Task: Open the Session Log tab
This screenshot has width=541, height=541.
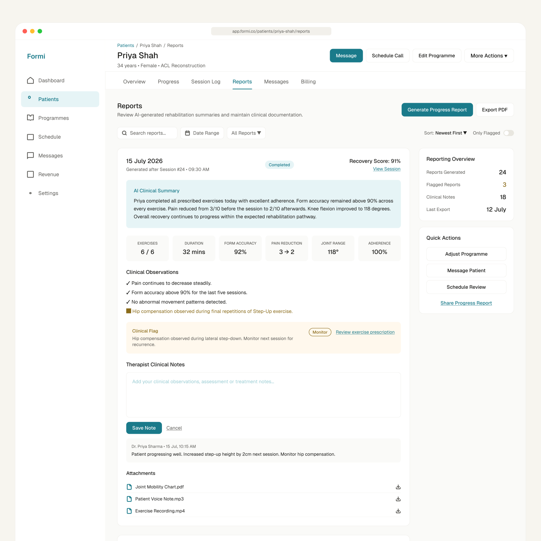Action: click(206, 82)
